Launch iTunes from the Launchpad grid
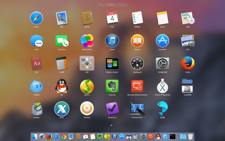The width and height of the screenshot is (225, 141). pos(112,41)
